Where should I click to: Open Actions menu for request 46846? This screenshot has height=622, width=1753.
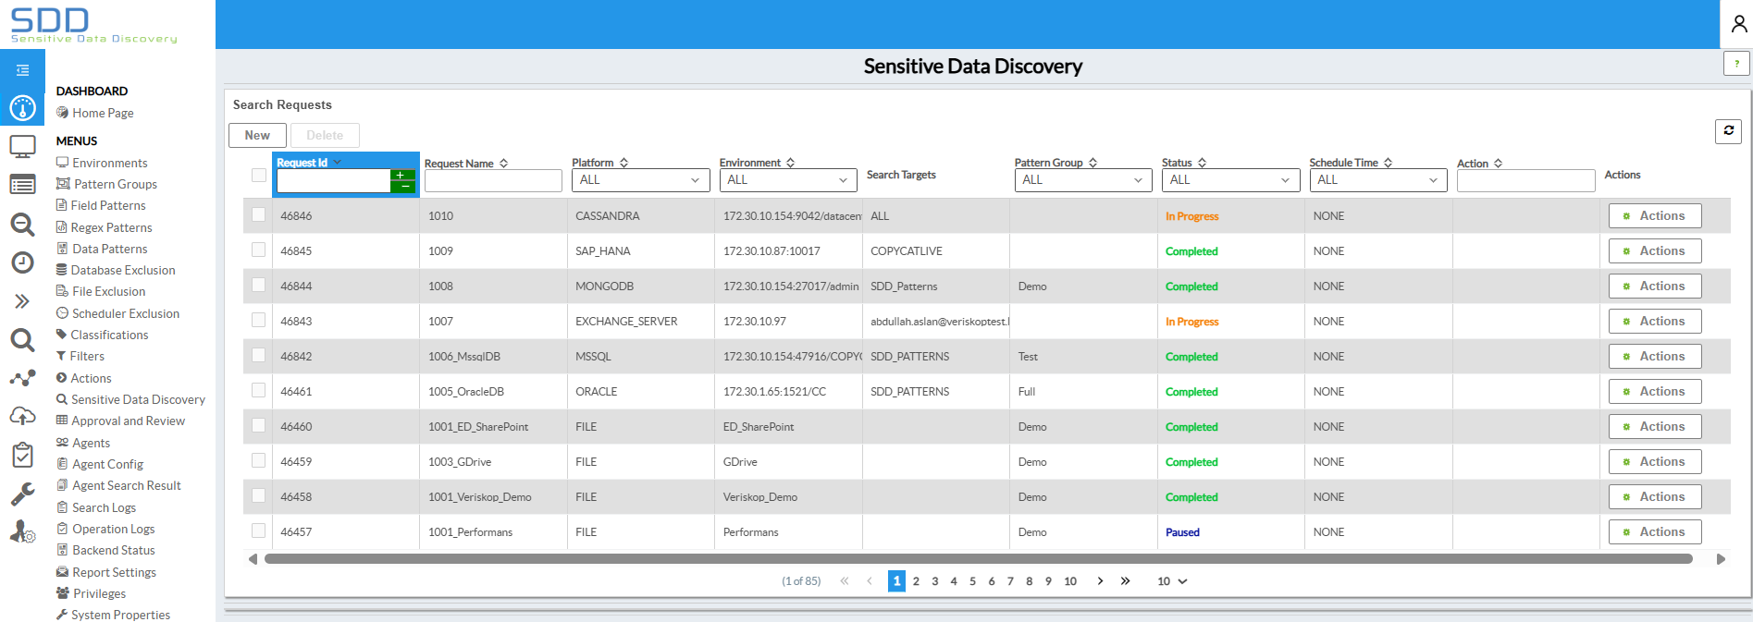1655,216
